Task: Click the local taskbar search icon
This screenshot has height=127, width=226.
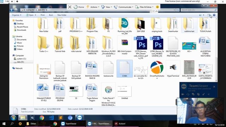Action: [x=12, y=124]
